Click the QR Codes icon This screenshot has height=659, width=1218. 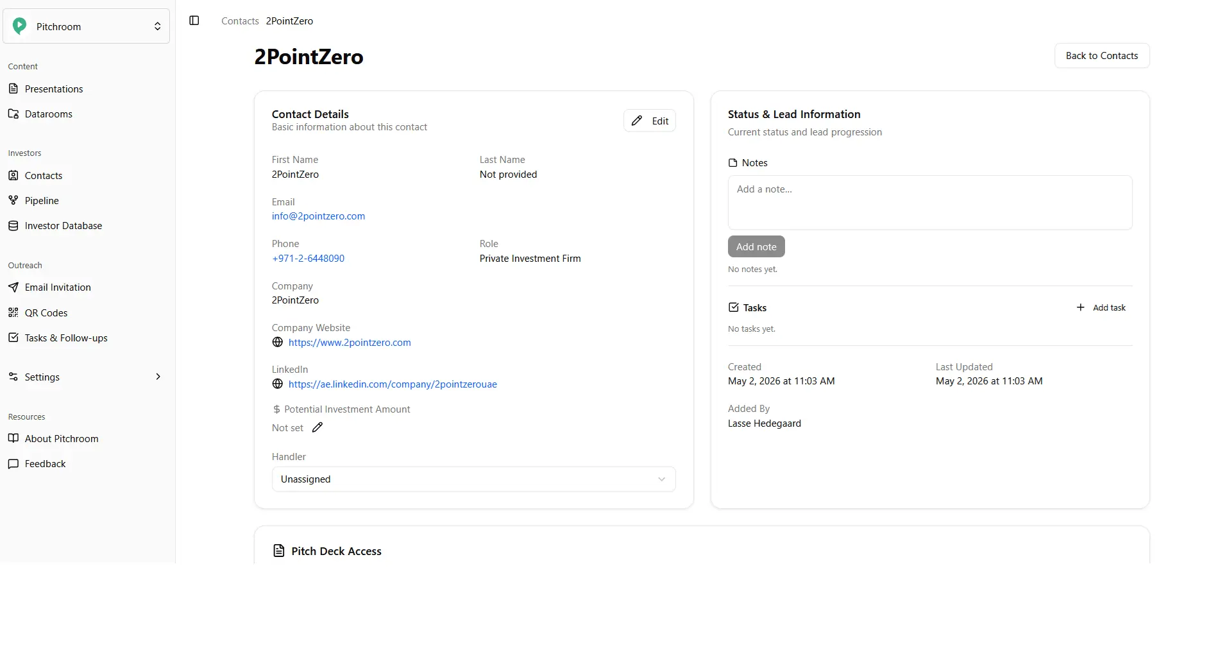(x=13, y=312)
